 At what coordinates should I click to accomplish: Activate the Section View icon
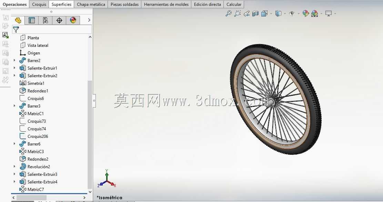[x=255, y=13]
